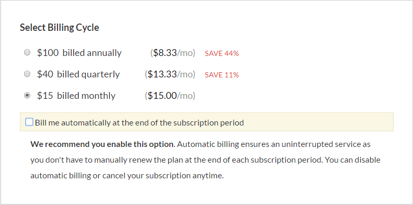Click the red SAVE 44% badge
This screenshot has height=205, width=413.
click(222, 53)
